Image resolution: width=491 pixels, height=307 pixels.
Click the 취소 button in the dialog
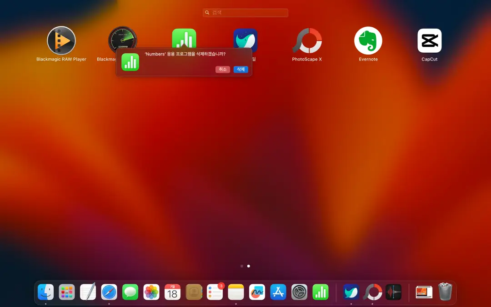click(x=222, y=70)
